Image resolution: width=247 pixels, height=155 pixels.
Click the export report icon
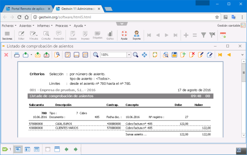pos(25,55)
